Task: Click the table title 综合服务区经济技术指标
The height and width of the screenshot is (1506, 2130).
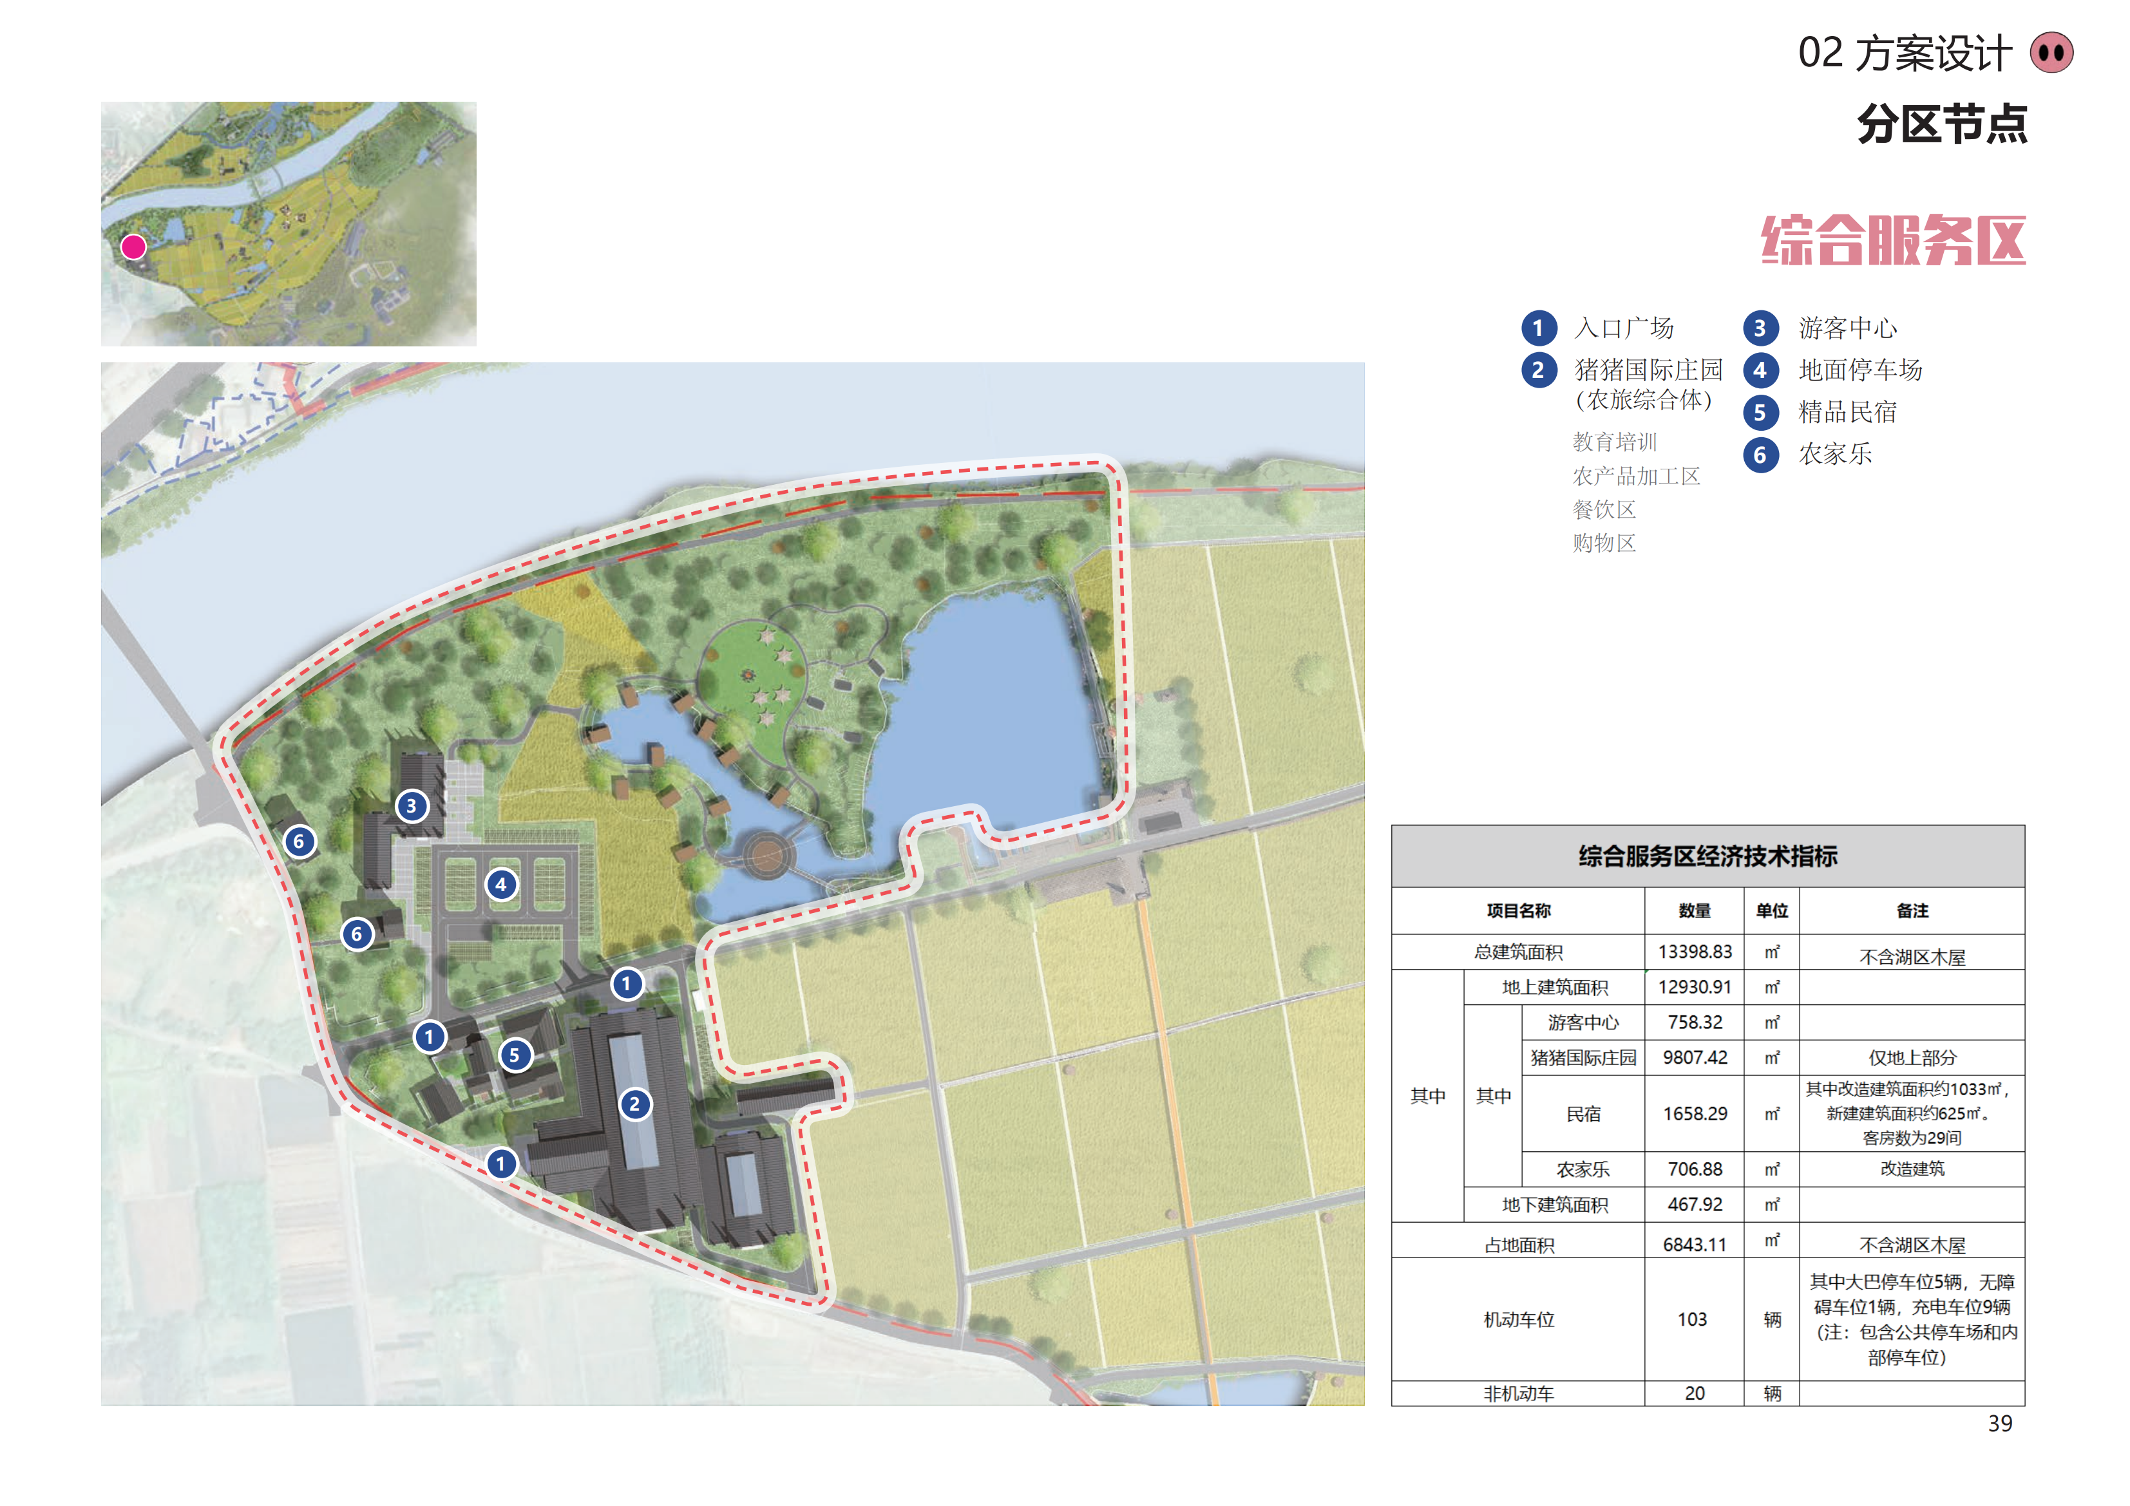Action: (1707, 856)
